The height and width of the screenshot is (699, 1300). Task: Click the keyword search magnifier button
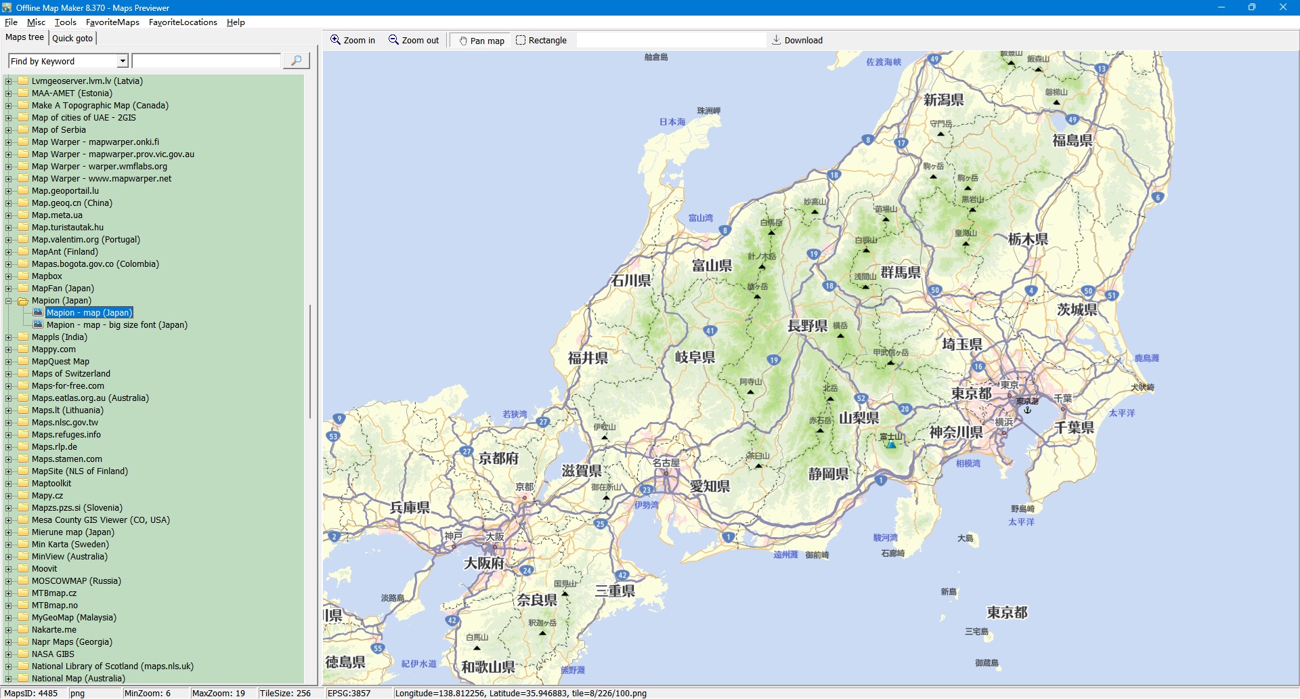296,61
